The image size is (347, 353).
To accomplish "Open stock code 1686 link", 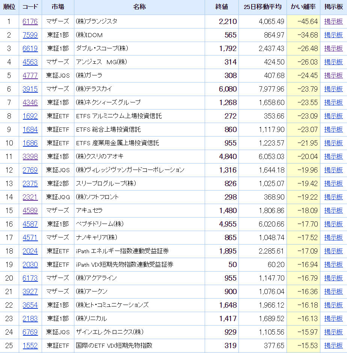I will (30, 143).
